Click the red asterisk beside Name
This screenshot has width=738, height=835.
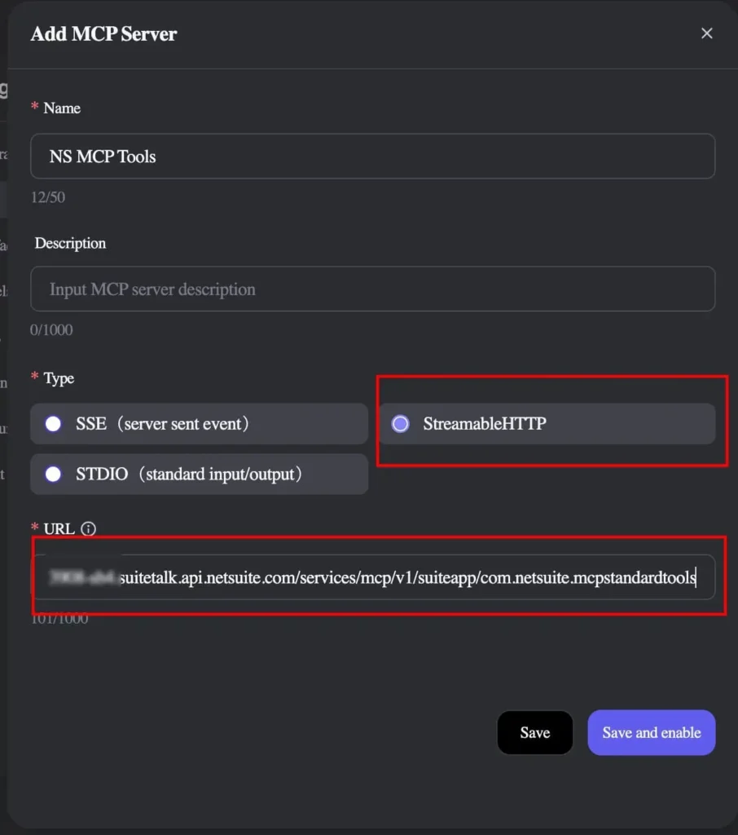(x=35, y=108)
